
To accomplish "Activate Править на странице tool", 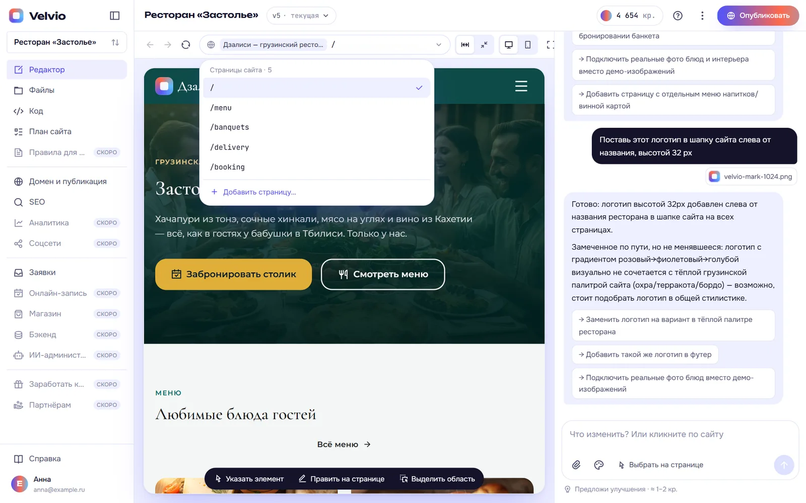I will click(342, 479).
